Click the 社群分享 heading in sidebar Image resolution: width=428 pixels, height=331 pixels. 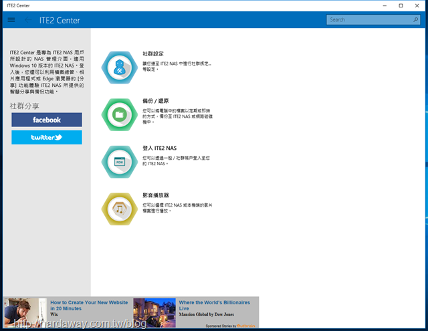click(24, 106)
